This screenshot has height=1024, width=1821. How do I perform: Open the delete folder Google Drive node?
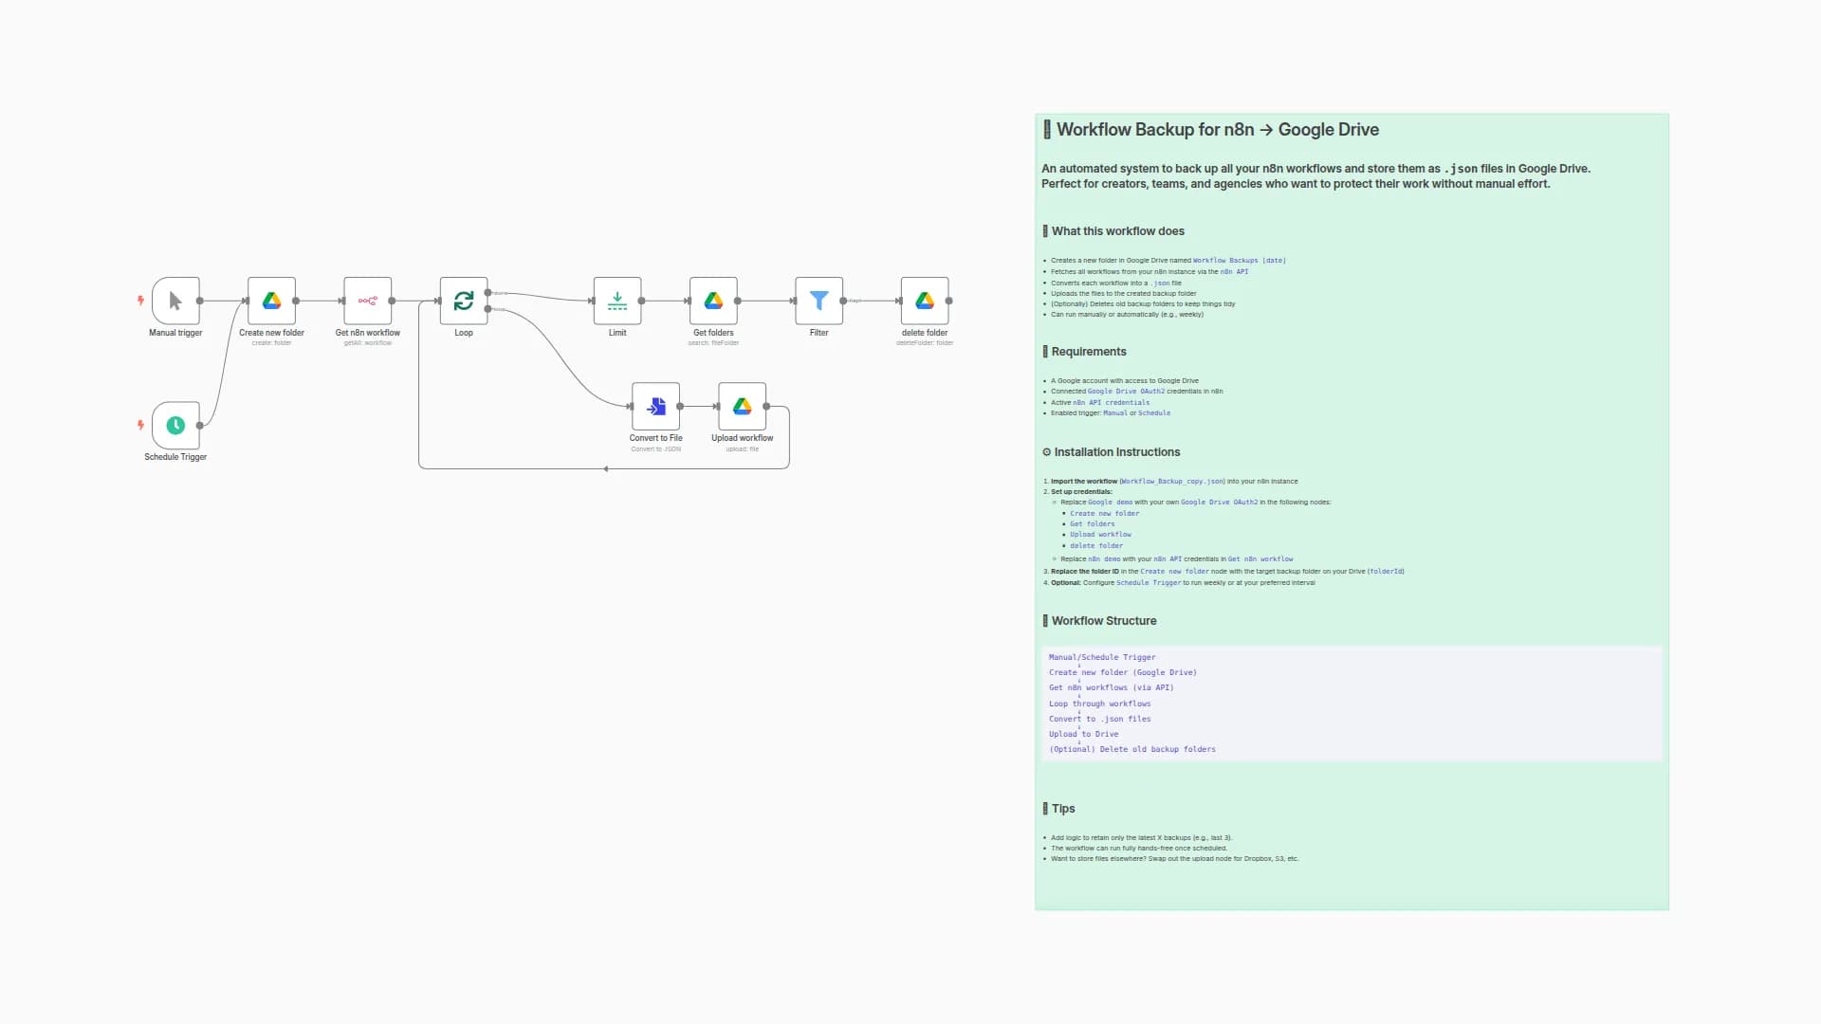[x=925, y=301]
